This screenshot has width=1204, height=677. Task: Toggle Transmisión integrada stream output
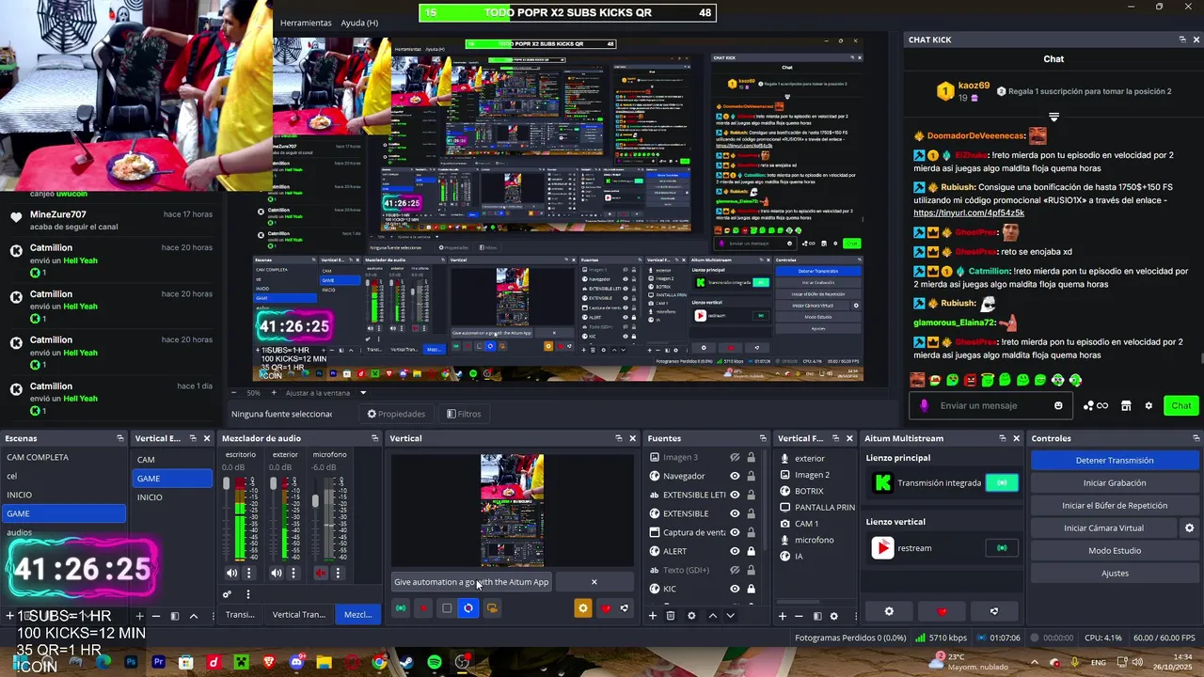click(1002, 482)
